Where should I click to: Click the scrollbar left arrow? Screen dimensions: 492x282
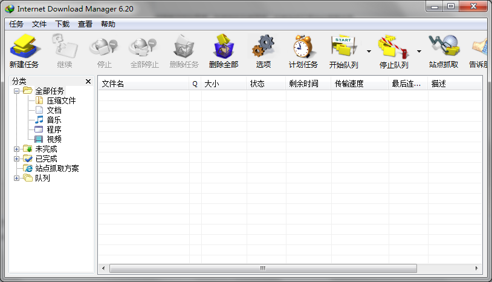pyautogui.click(x=103, y=269)
